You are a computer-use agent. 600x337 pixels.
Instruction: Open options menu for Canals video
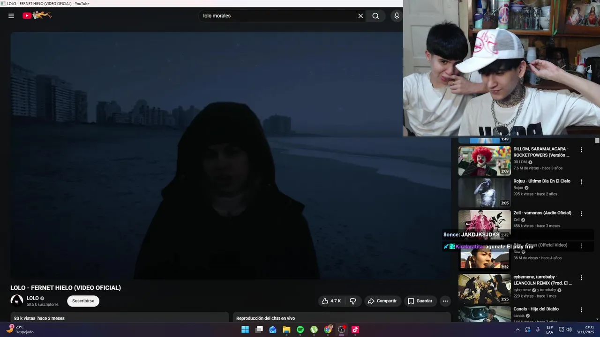tap(582, 310)
